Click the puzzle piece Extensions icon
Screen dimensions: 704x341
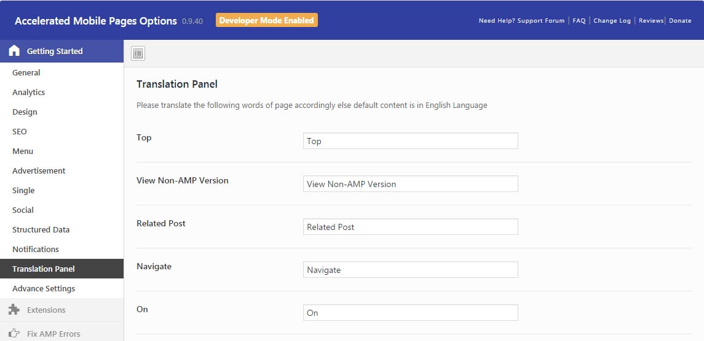coord(14,310)
